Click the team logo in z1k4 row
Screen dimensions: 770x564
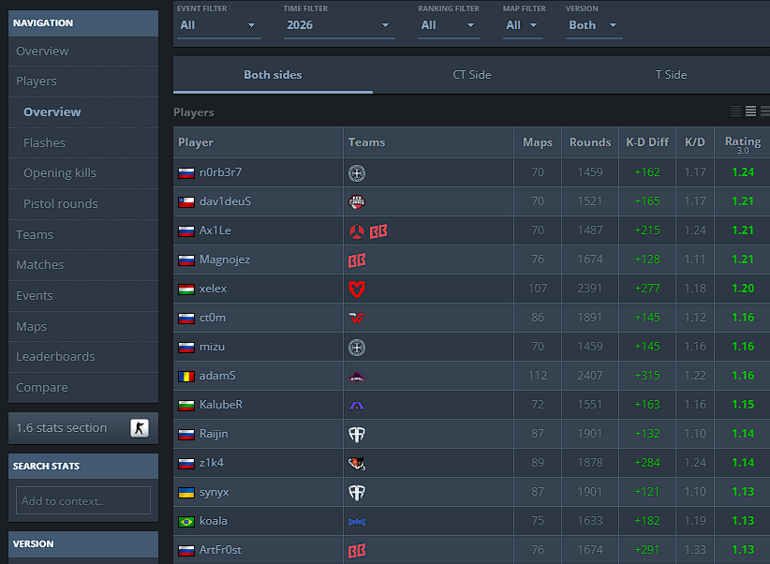click(x=357, y=463)
